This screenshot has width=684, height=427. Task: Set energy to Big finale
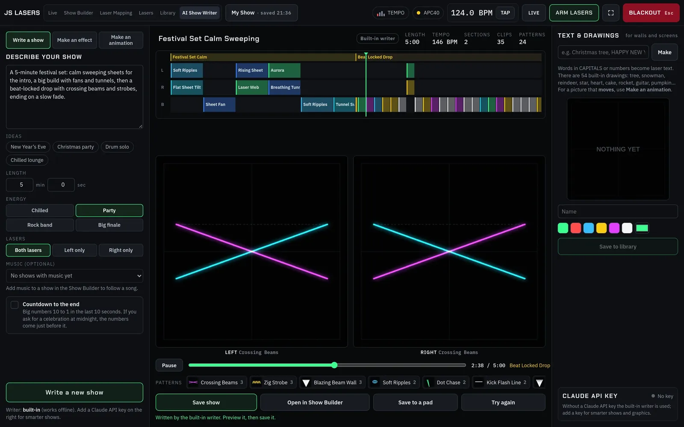pos(109,225)
